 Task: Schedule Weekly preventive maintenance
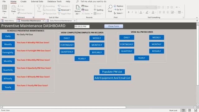point(8,44)
